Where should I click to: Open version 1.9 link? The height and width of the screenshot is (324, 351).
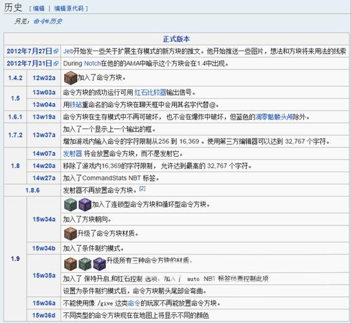[16, 259]
